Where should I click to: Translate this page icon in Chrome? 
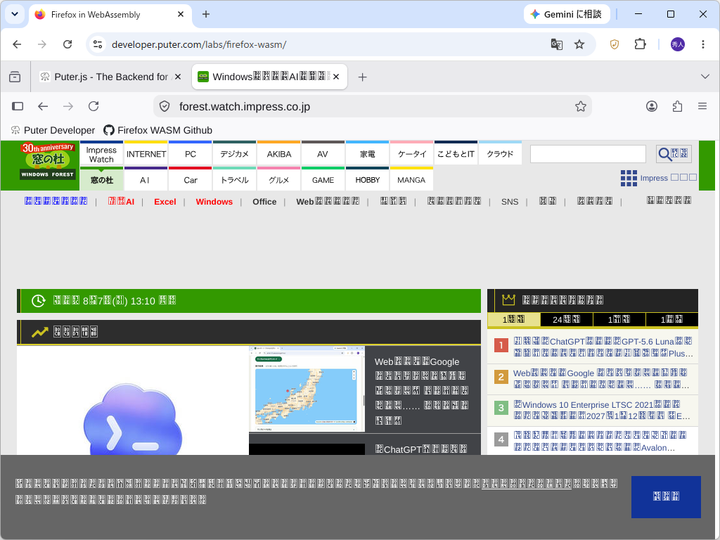557,44
